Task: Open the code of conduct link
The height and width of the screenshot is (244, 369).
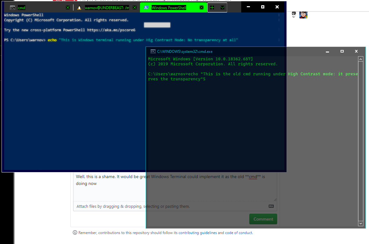Action: click(238, 233)
